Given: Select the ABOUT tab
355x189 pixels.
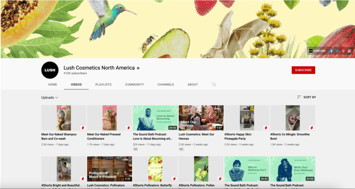Looking at the screenshot, I should click(193, 84).
